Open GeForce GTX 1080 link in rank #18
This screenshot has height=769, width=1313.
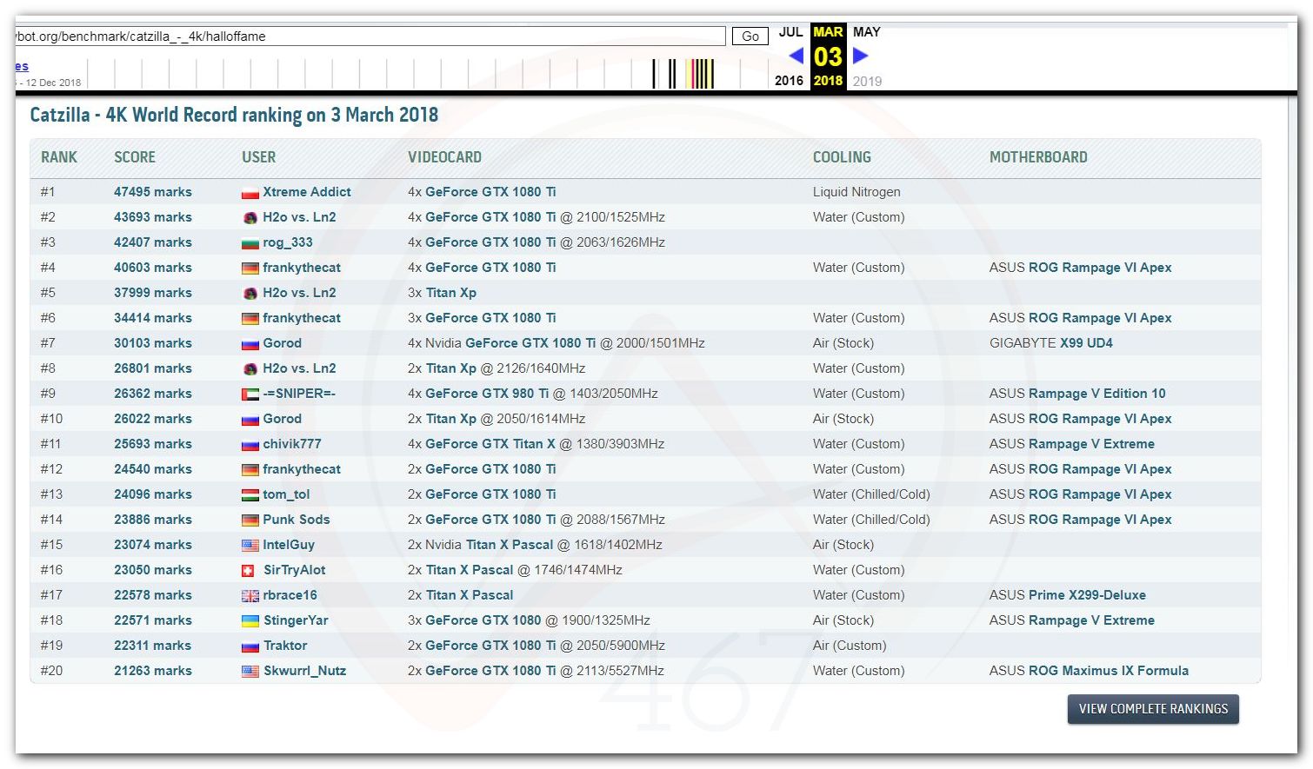coord(483,620)
